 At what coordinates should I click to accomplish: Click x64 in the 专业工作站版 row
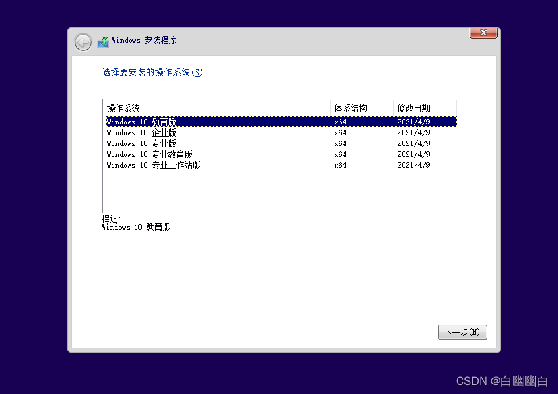tap(340, 165)
